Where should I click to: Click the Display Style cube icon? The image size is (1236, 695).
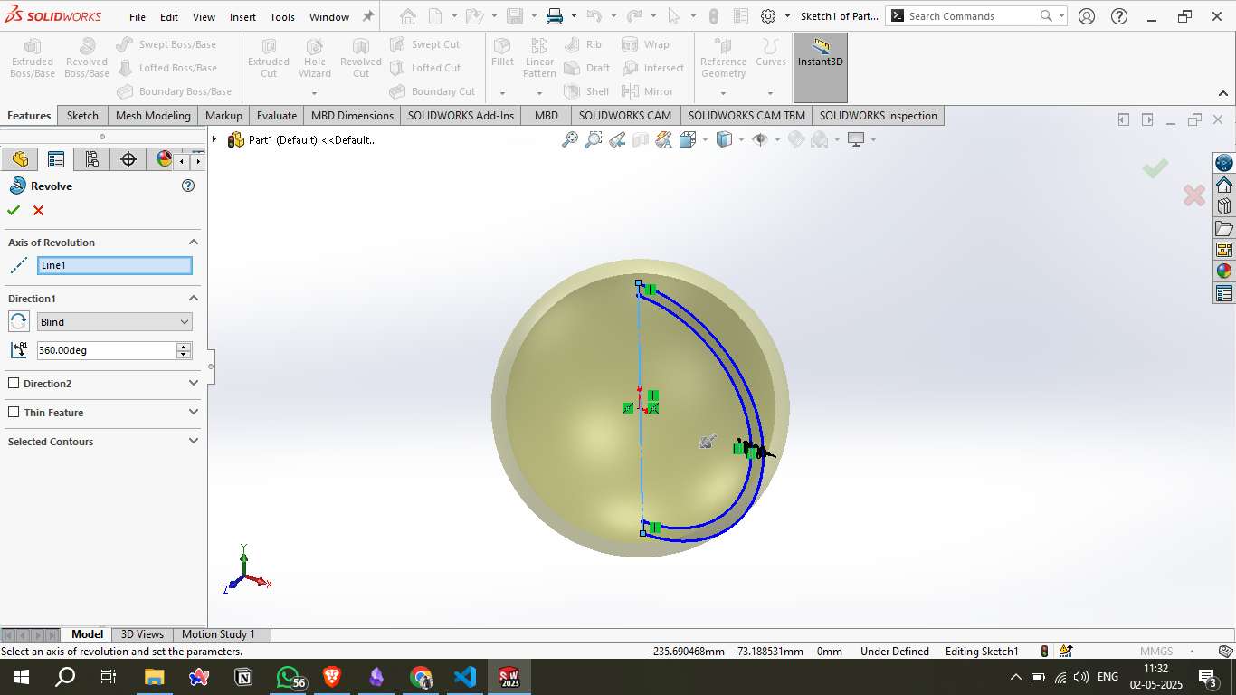(x=724, y=139)
